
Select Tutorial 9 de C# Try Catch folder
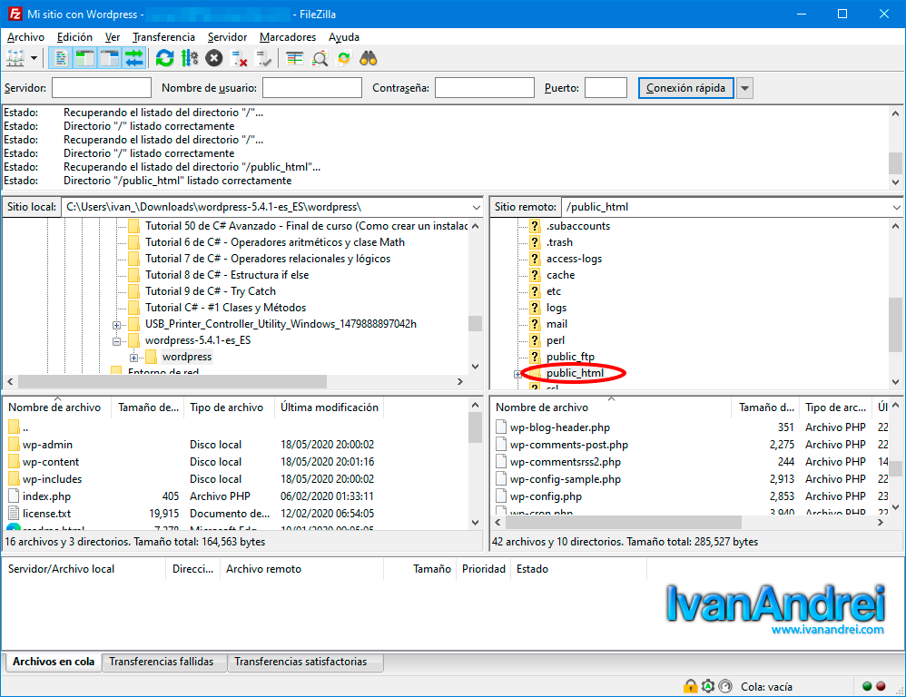211,291
